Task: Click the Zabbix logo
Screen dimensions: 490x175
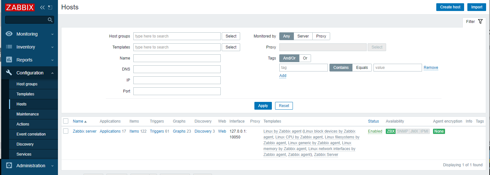Action: pyautogui.click(x=20, y=7)
